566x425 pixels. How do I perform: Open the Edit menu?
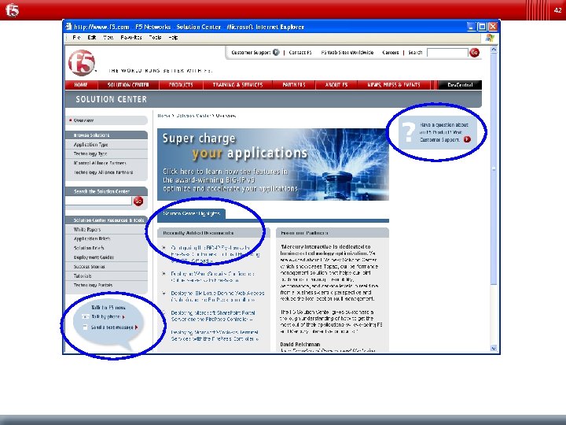(x=92, y=37)
